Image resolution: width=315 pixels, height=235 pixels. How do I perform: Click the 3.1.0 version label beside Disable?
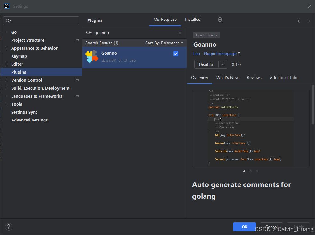coord(236,64)
